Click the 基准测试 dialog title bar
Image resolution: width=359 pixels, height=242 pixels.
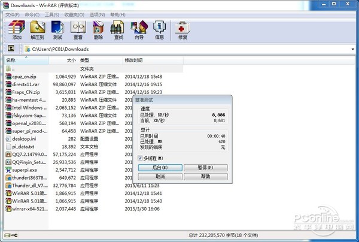pyautogui.click(x=182, y=100)
